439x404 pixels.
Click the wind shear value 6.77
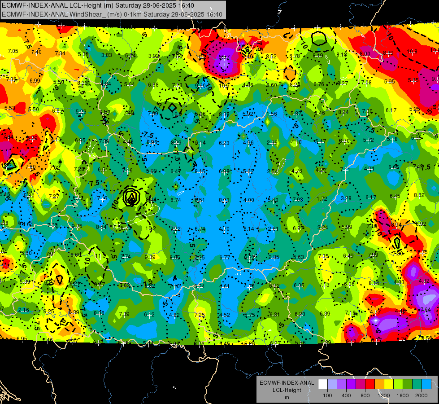click(x=225, y=257)
